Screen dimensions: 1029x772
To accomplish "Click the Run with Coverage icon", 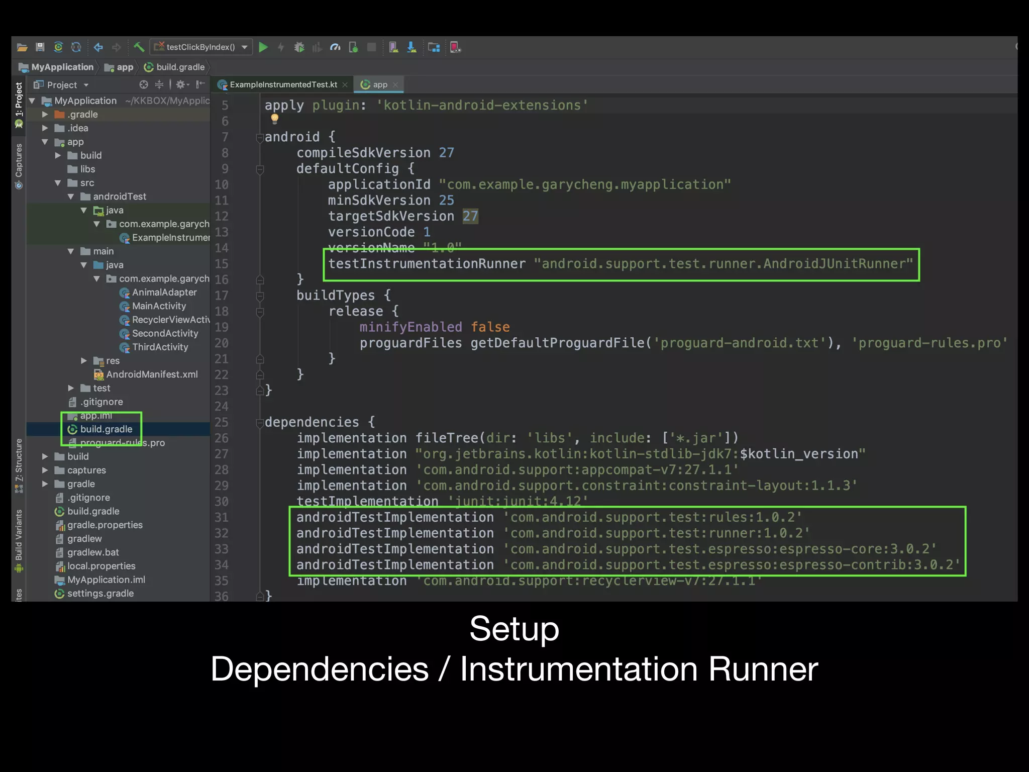I will (x=317, y=47).
